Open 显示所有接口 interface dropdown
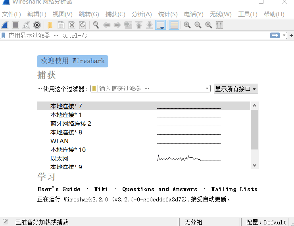Viewport: 294px width, 226px height. 236,89
